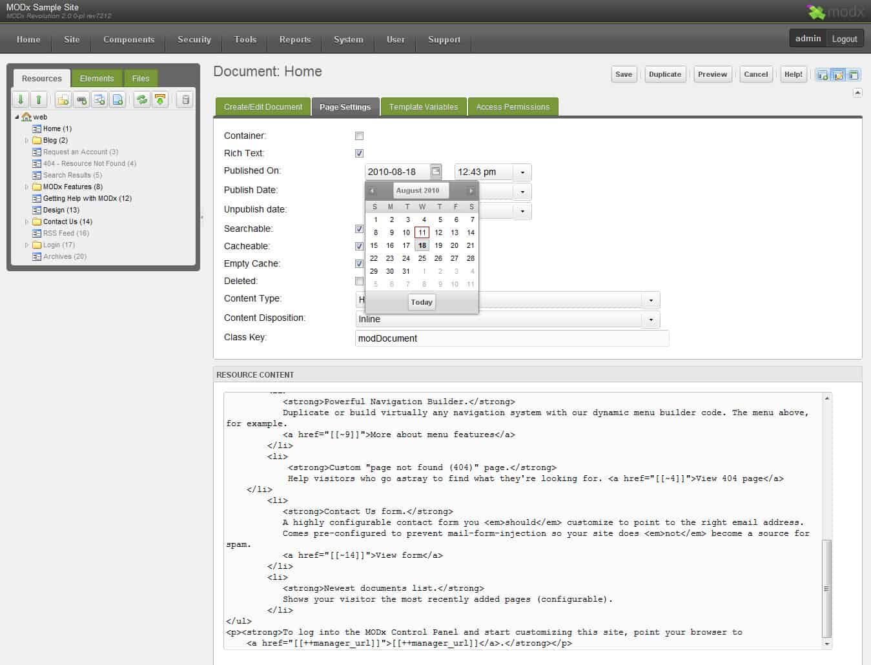Click the collapse tree up-arrow icon
The width and height of the screenshot is (871, 665).
[39, 99]
